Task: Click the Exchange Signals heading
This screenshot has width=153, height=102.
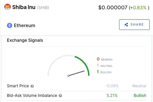Action: coord(25,40)
